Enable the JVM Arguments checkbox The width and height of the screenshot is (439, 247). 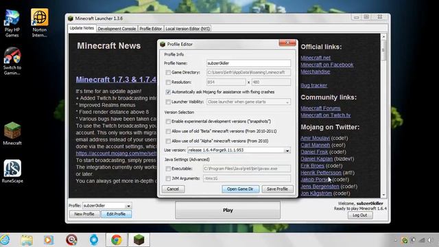(168, 178)
